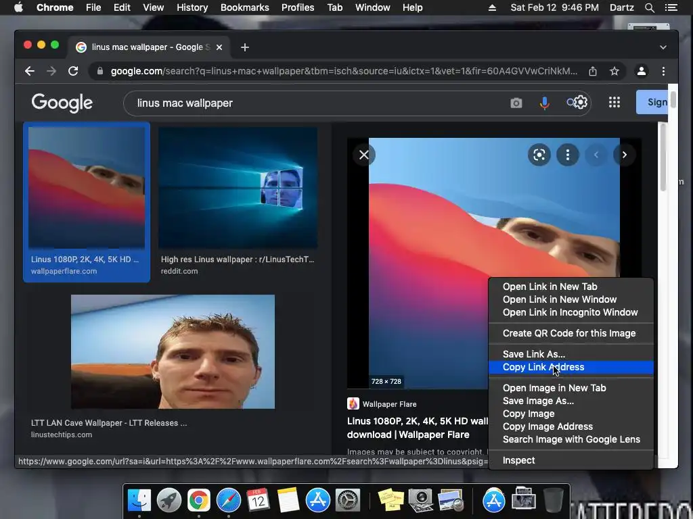Open Finder from the Dock

click(x=139, y=501)
